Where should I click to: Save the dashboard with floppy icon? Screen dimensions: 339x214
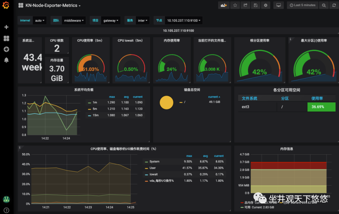tap(256, 5)
